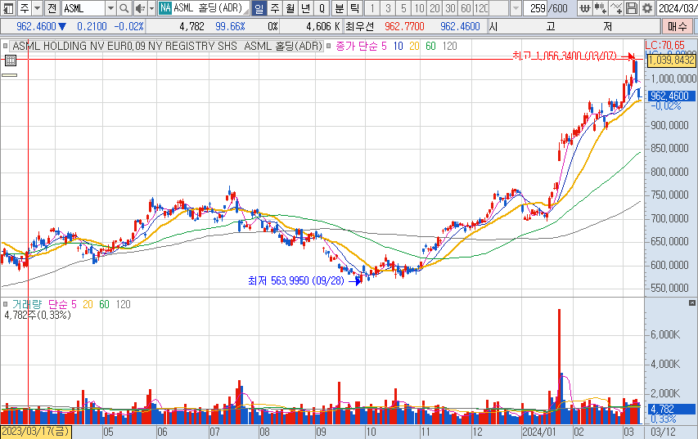Click the 10 moving average legend label

[398, 46]
